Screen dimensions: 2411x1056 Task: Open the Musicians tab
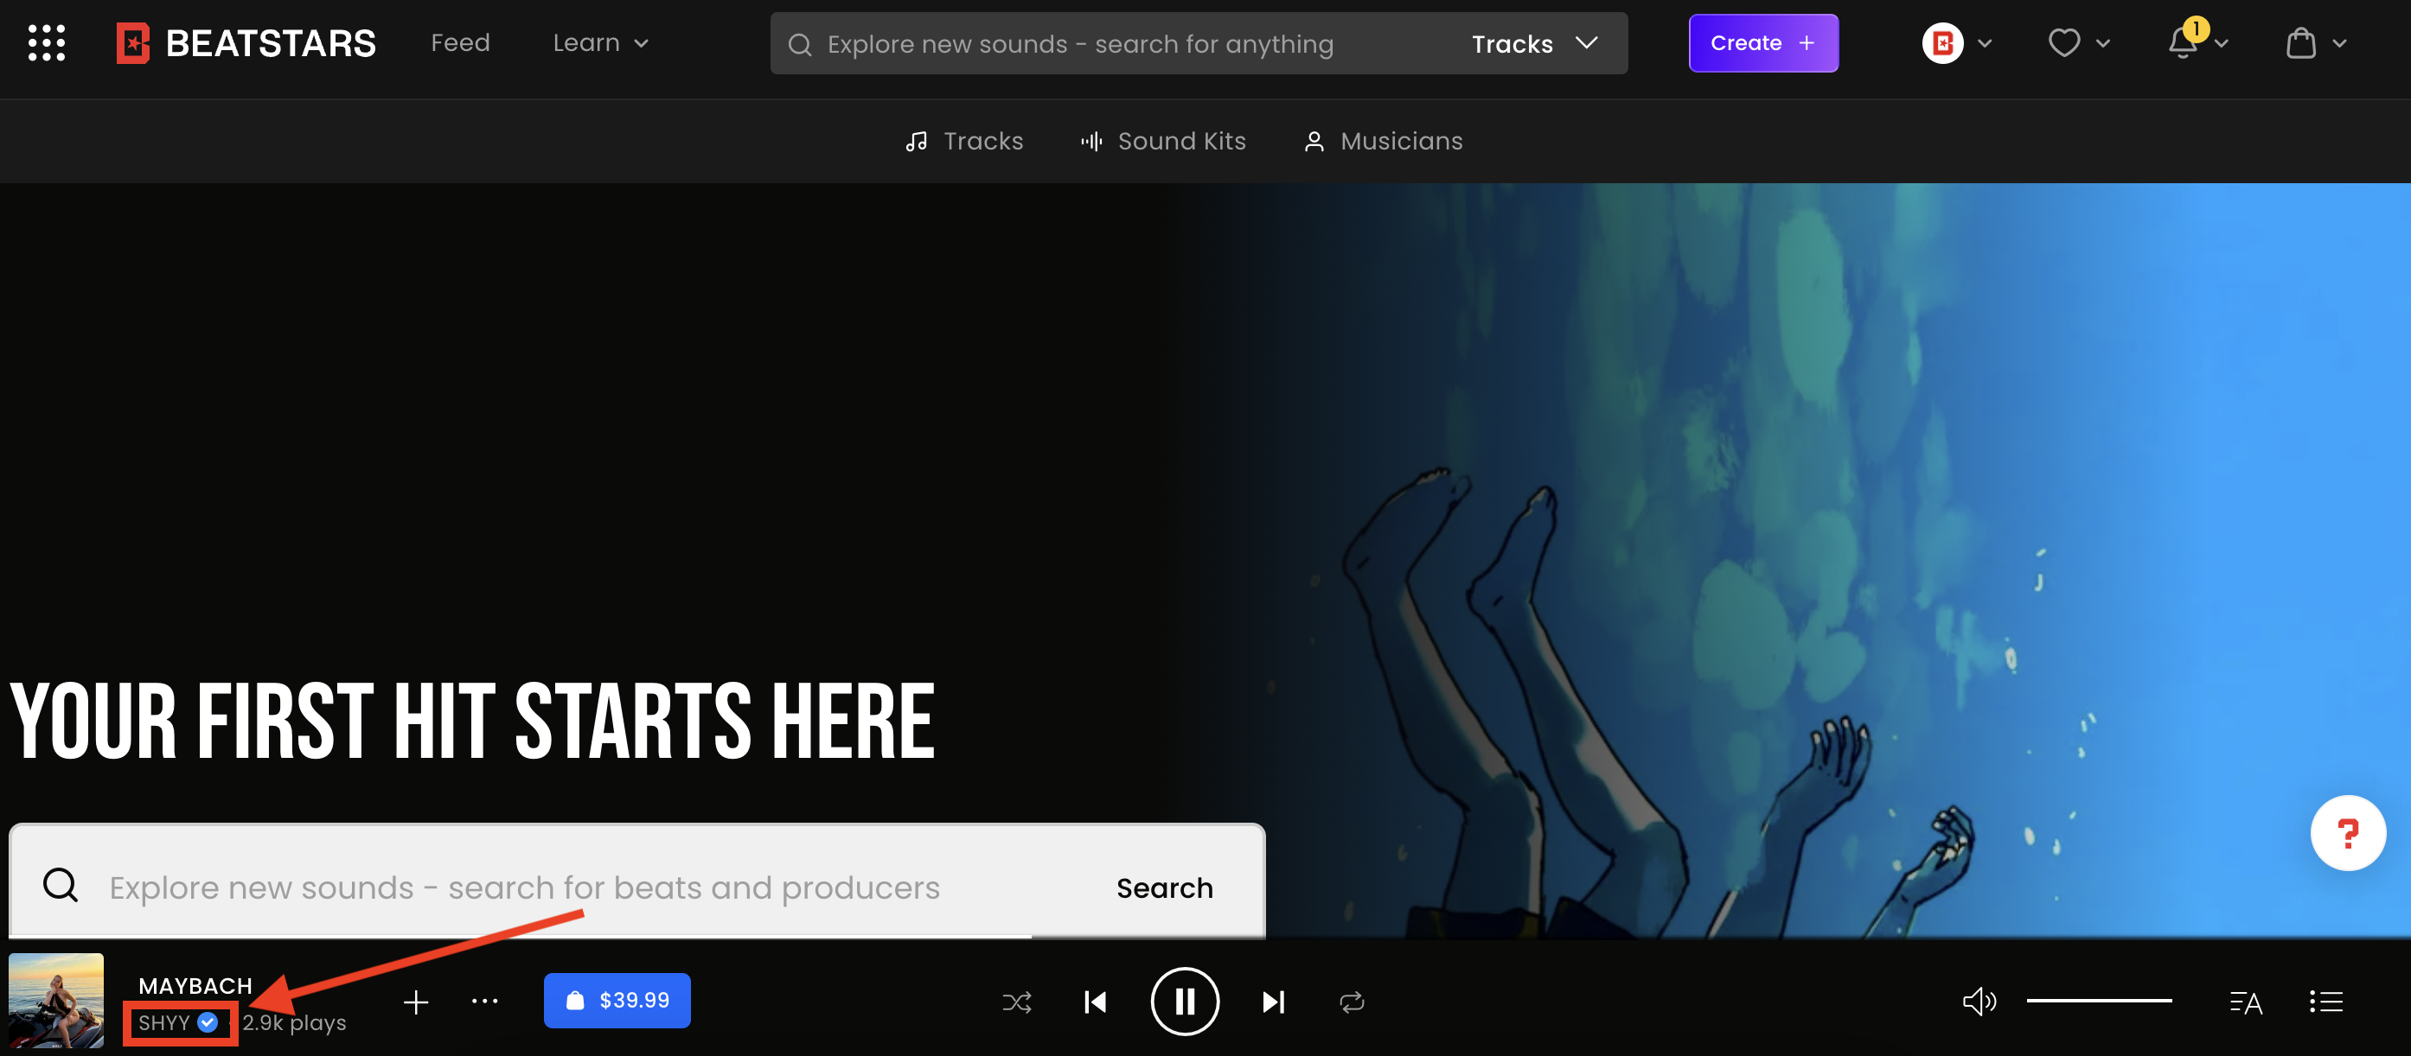[1383, 140]
